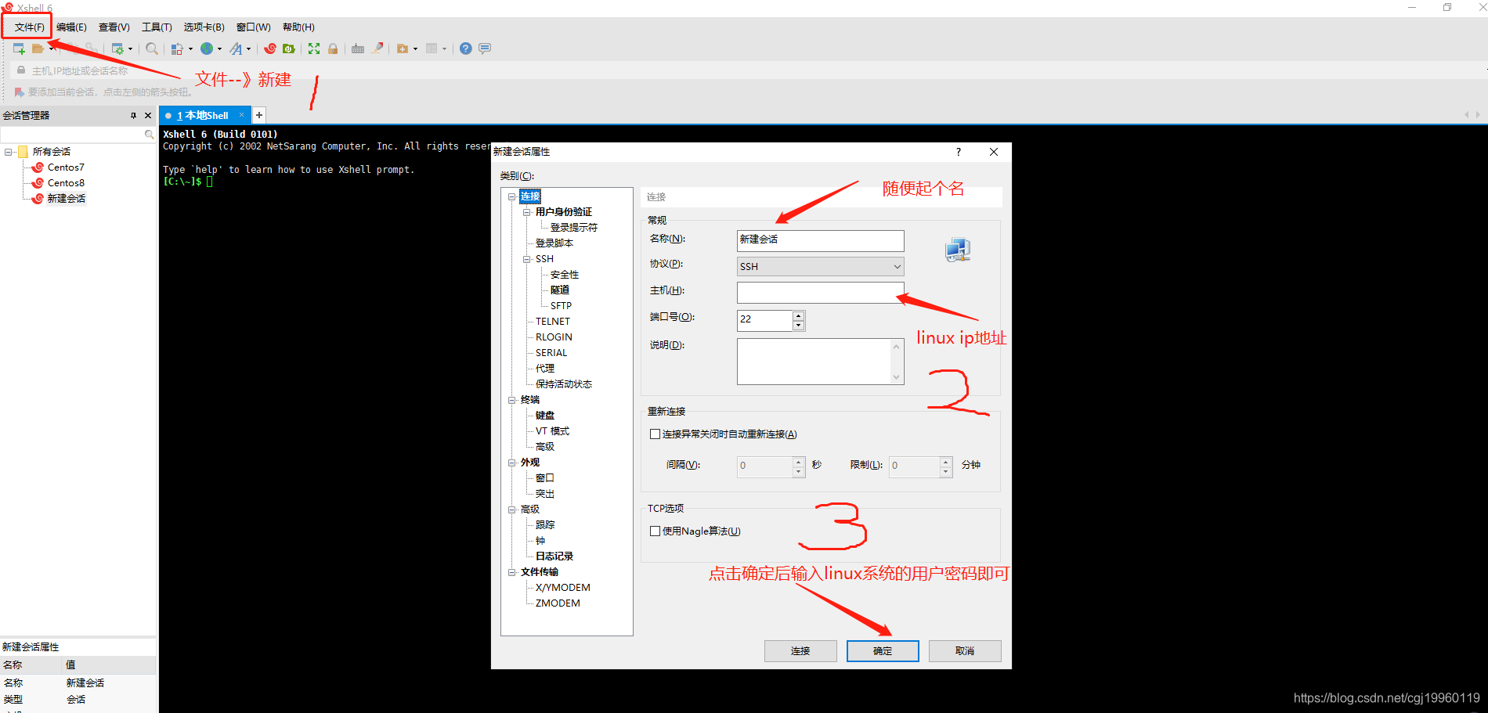
Task: Enable the 使用Nagle算法 checkbox
Action: [655, 531]
